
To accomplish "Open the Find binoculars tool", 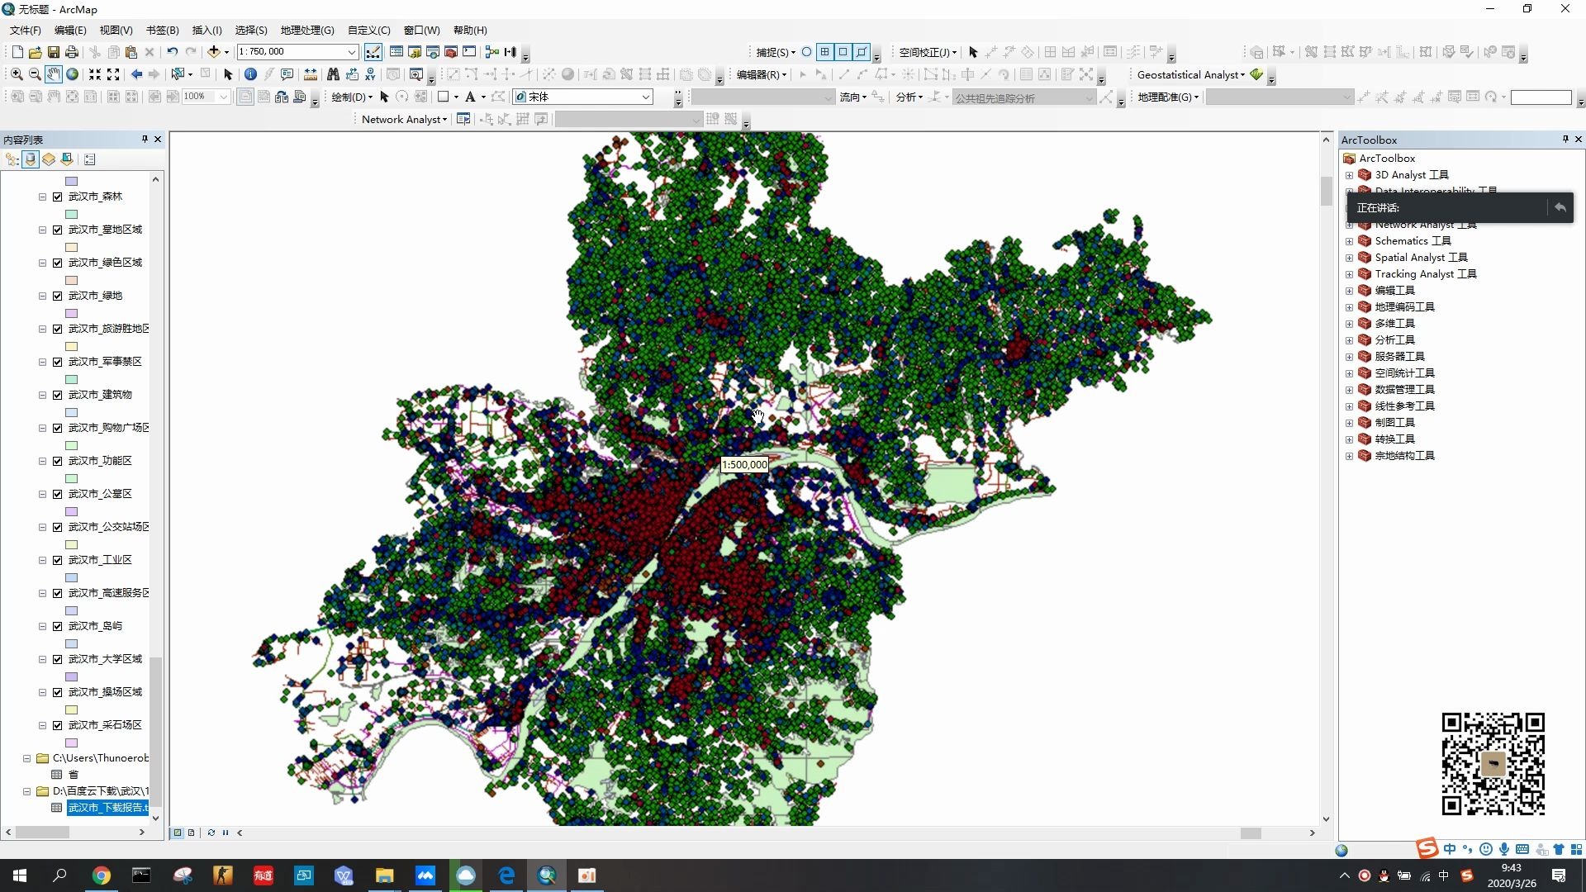I will click(333, 74).
